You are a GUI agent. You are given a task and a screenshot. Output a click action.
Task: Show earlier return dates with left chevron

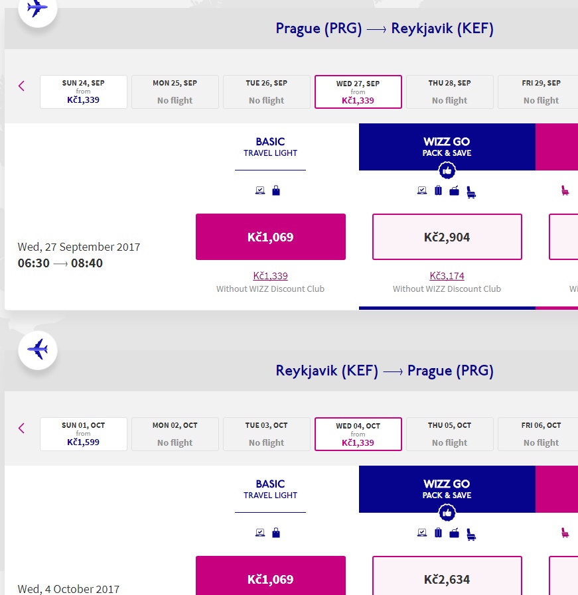pos(22,429)
